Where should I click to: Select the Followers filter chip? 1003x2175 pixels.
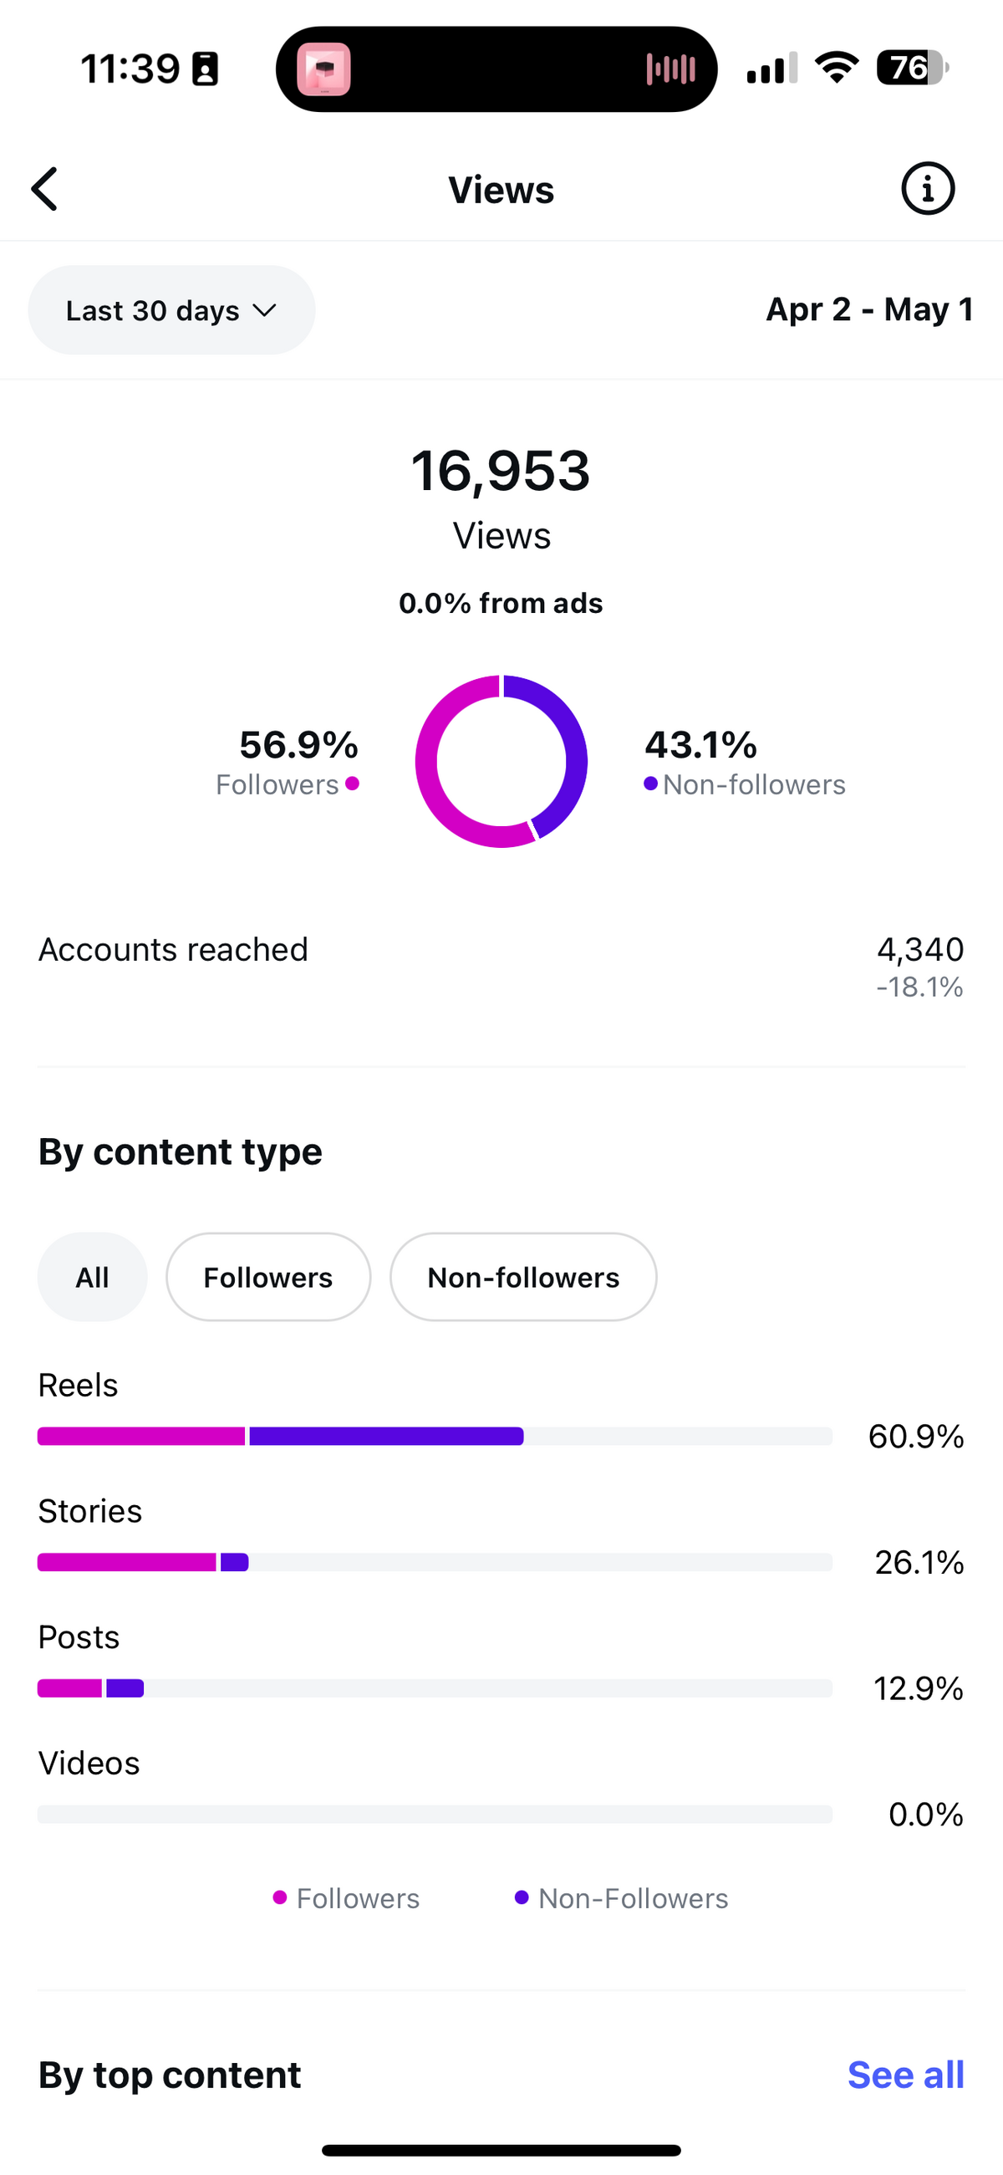pyautogui.click(x=268, y=1277)
